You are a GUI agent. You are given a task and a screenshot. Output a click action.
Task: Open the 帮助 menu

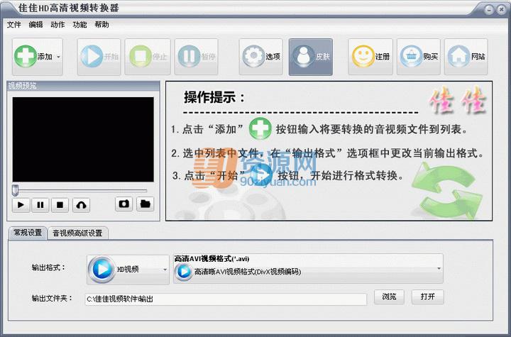click(101, 24)
